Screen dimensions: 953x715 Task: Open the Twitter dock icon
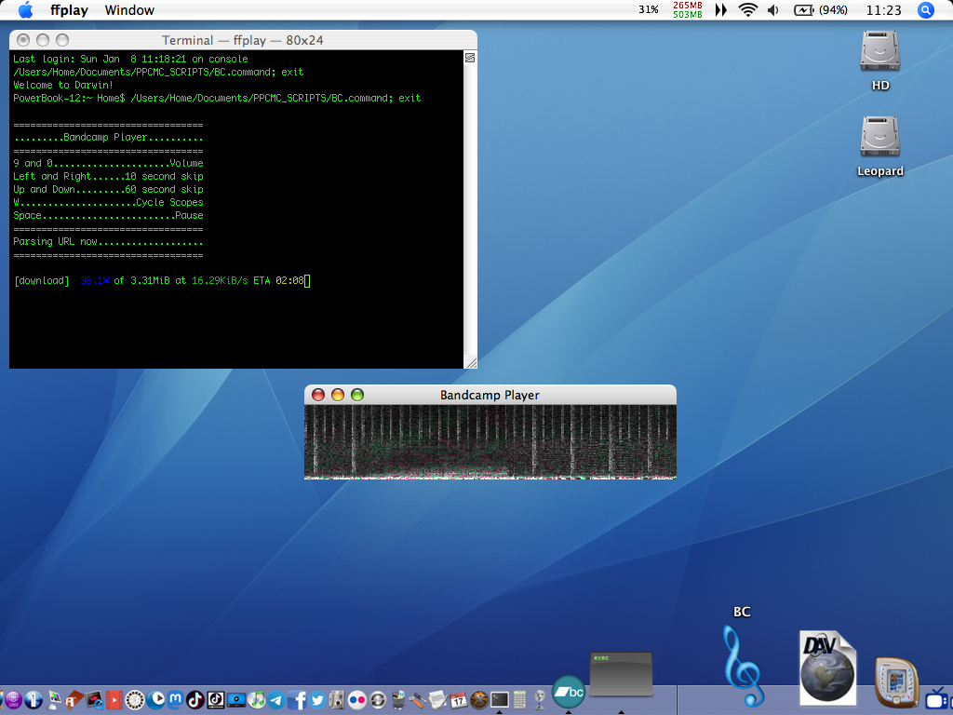[x=316, y=700]
